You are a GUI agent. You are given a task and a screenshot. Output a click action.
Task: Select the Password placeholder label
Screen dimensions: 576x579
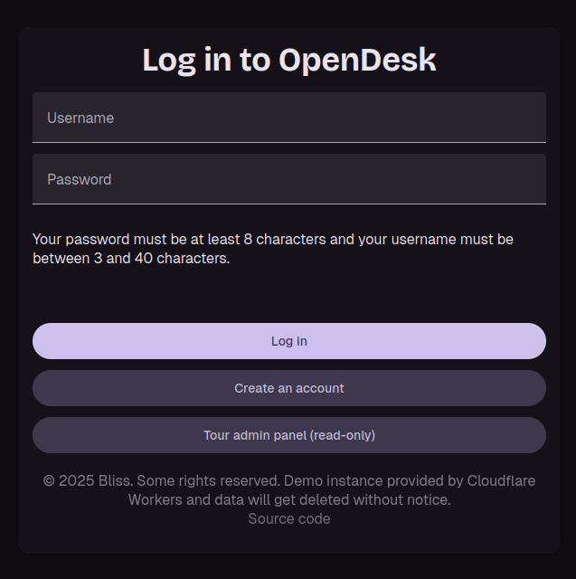point(80,179)
